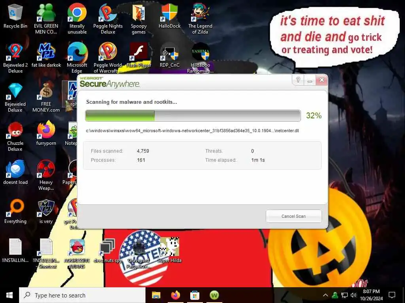This screenshot has width=405, height=303.
Task: Open Microsoft Store from the taskbar
Action: point(195,295)
